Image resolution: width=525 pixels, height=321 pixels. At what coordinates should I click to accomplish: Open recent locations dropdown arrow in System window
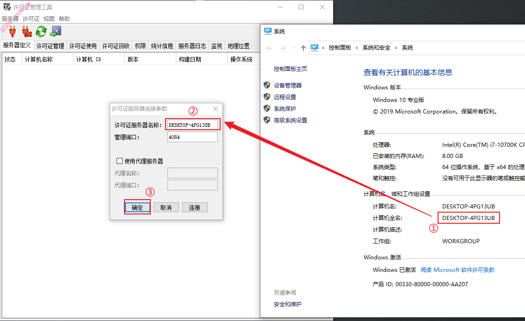click(x=294, y=48)
